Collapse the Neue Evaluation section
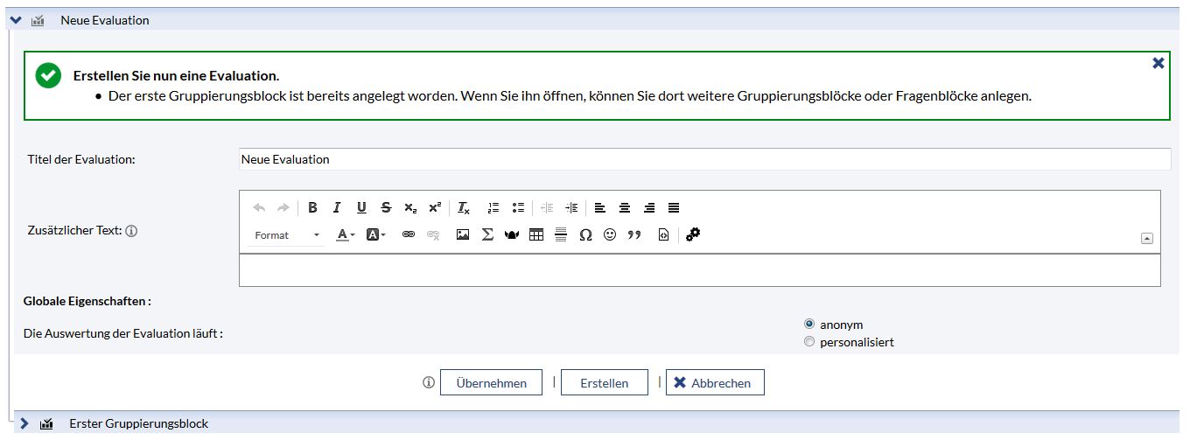Image resolution: width=1190 pixels, height=440 pixels. 16,19
